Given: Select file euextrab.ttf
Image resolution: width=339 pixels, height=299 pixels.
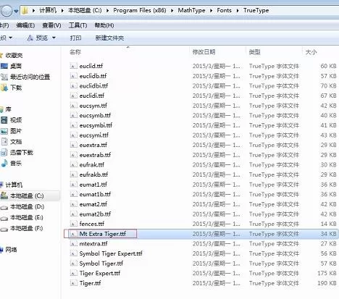Looking at the screenshot, I should (x=95, y=155).
